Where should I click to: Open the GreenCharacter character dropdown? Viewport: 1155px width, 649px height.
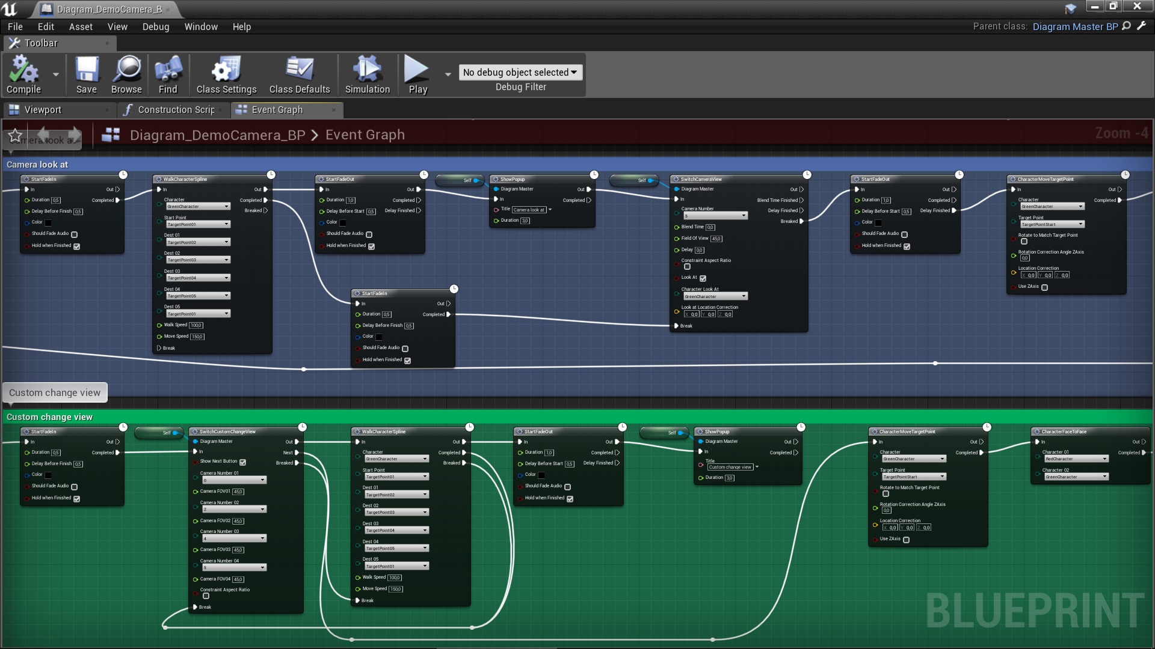coord(198,206)
